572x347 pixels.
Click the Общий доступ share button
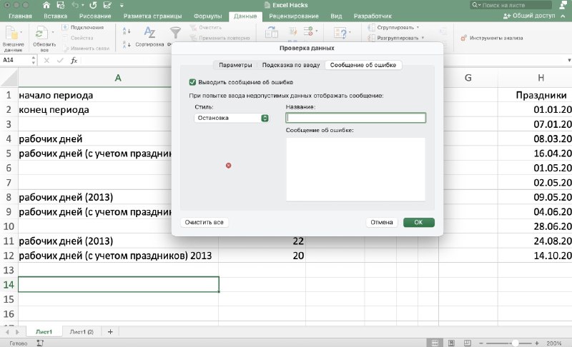[x=529, y=16]
